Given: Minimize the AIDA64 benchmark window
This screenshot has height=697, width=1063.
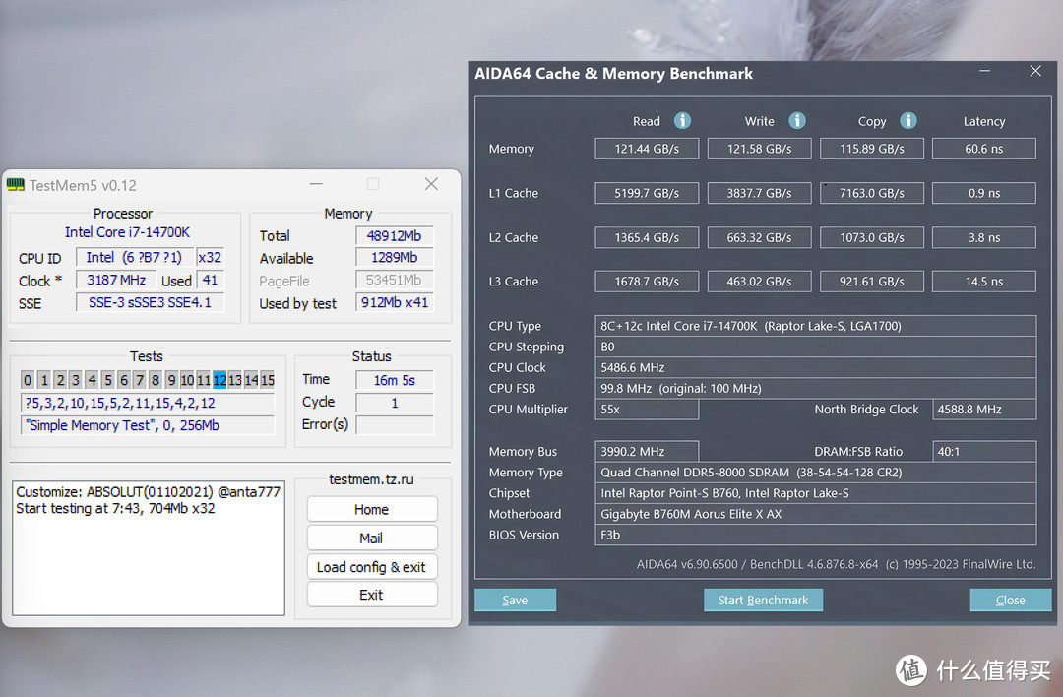Looking at the screenshot, I should pos(985,71).
